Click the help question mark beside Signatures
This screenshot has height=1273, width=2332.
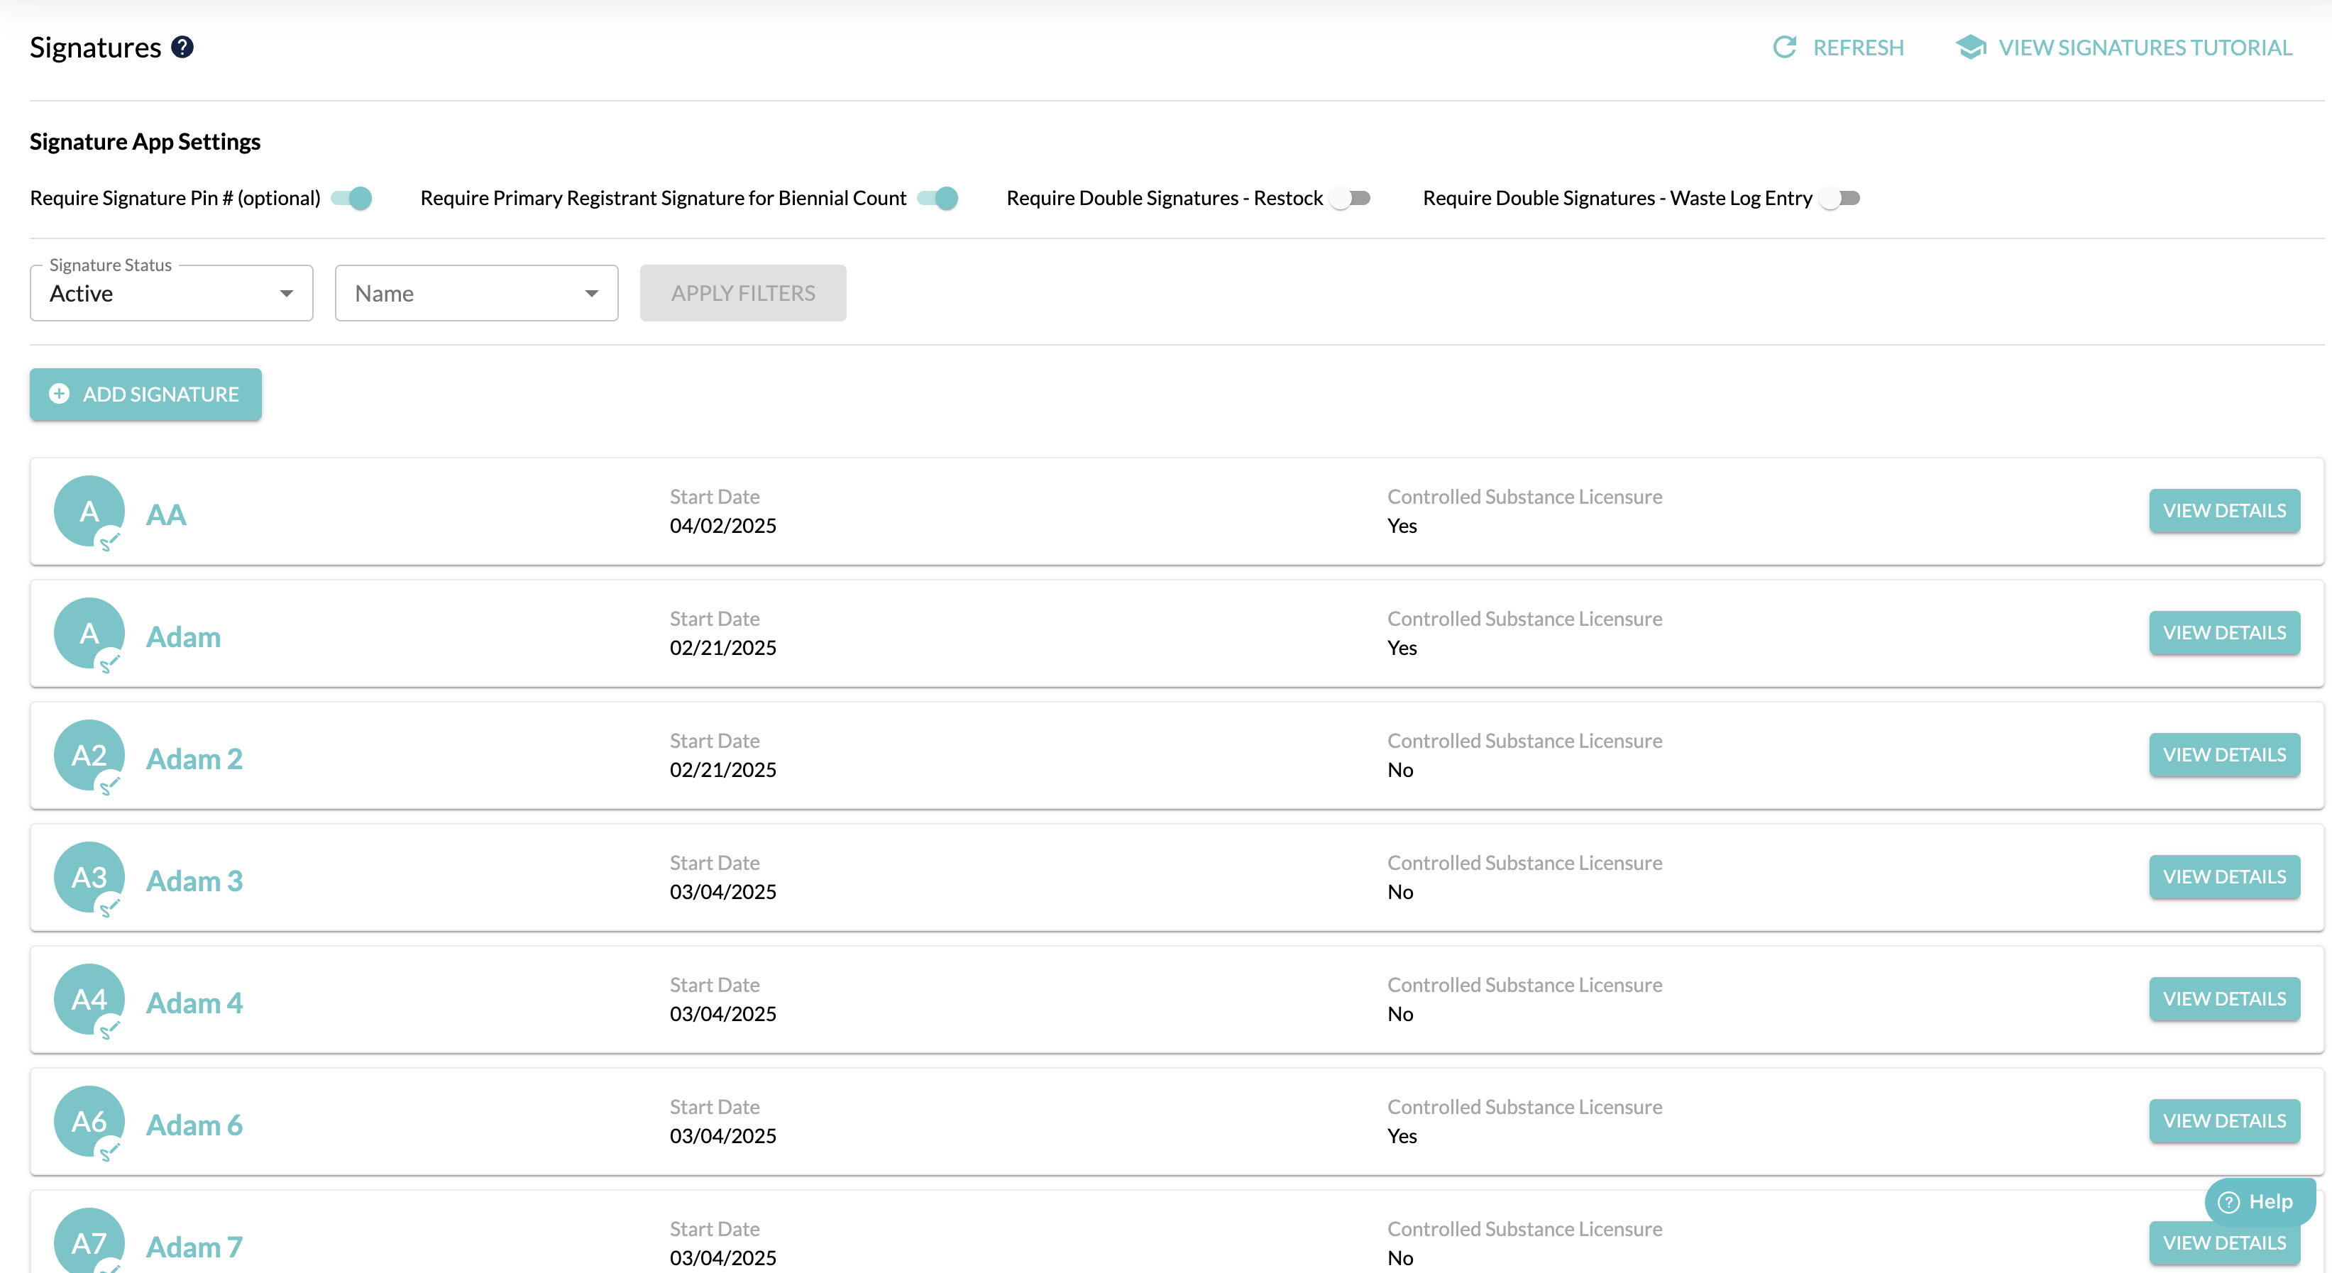182,47
